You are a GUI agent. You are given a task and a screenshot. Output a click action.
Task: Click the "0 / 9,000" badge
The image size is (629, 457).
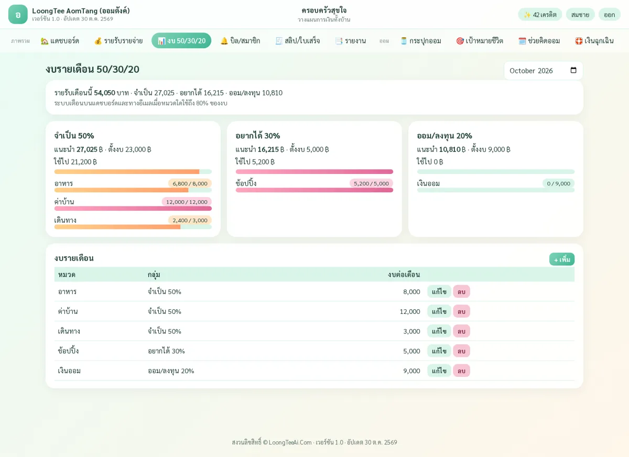[x=558, y=183]
